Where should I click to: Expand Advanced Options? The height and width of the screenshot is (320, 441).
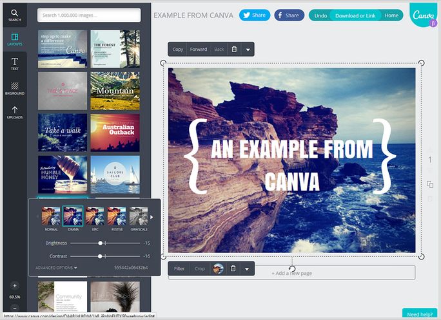coord(56,268)
